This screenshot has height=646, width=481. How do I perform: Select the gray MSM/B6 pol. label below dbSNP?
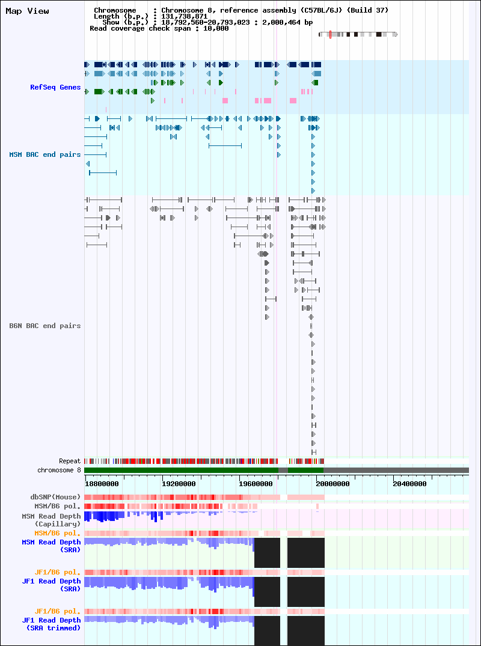(58, 506)
